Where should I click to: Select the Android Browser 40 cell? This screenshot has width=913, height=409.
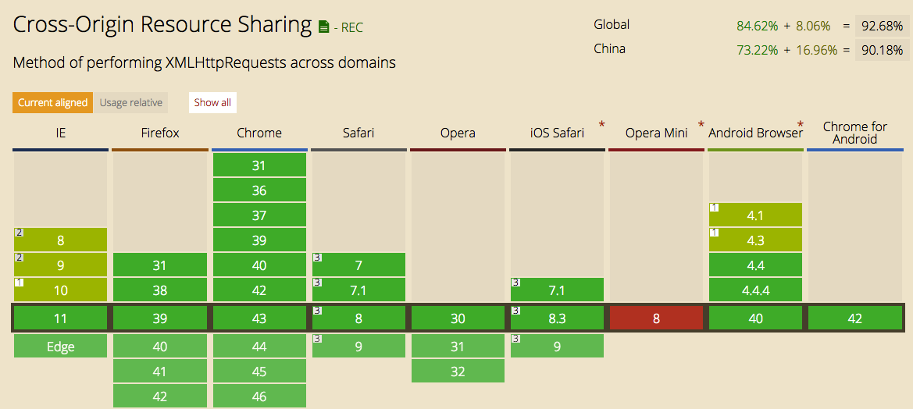pos(756,318)
